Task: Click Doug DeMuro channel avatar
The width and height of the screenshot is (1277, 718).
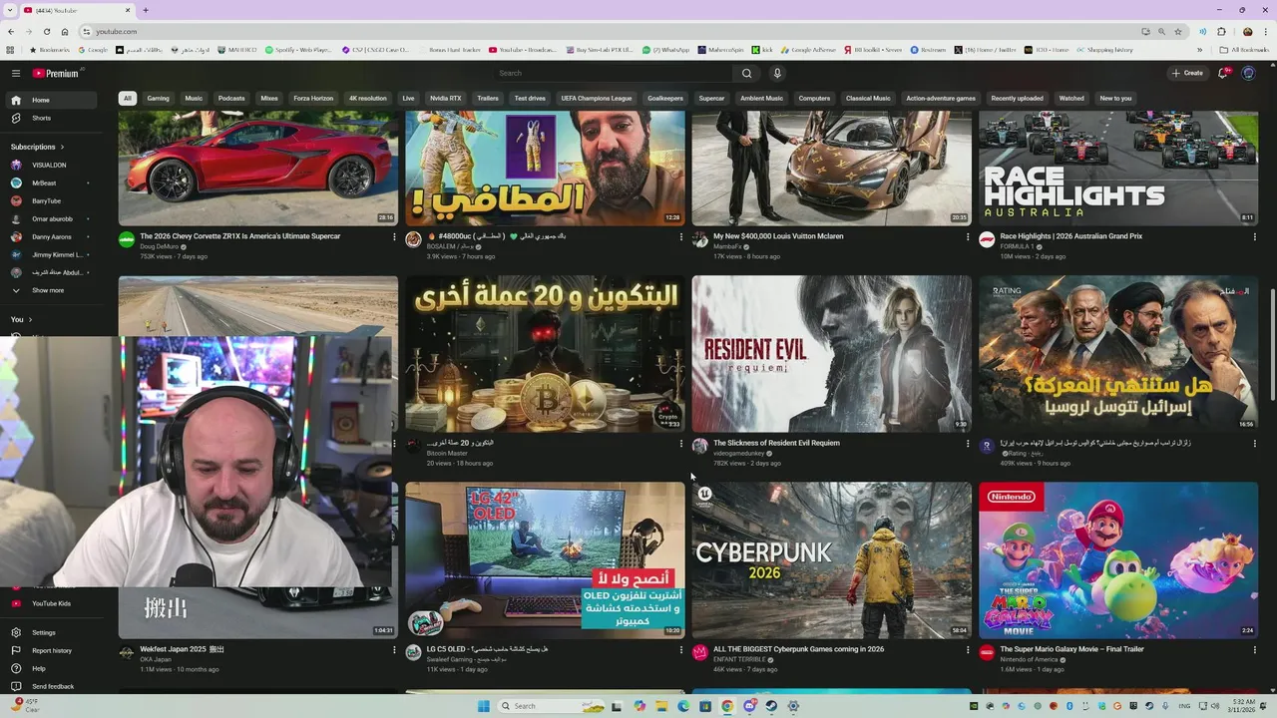Action: coord(127,239)
